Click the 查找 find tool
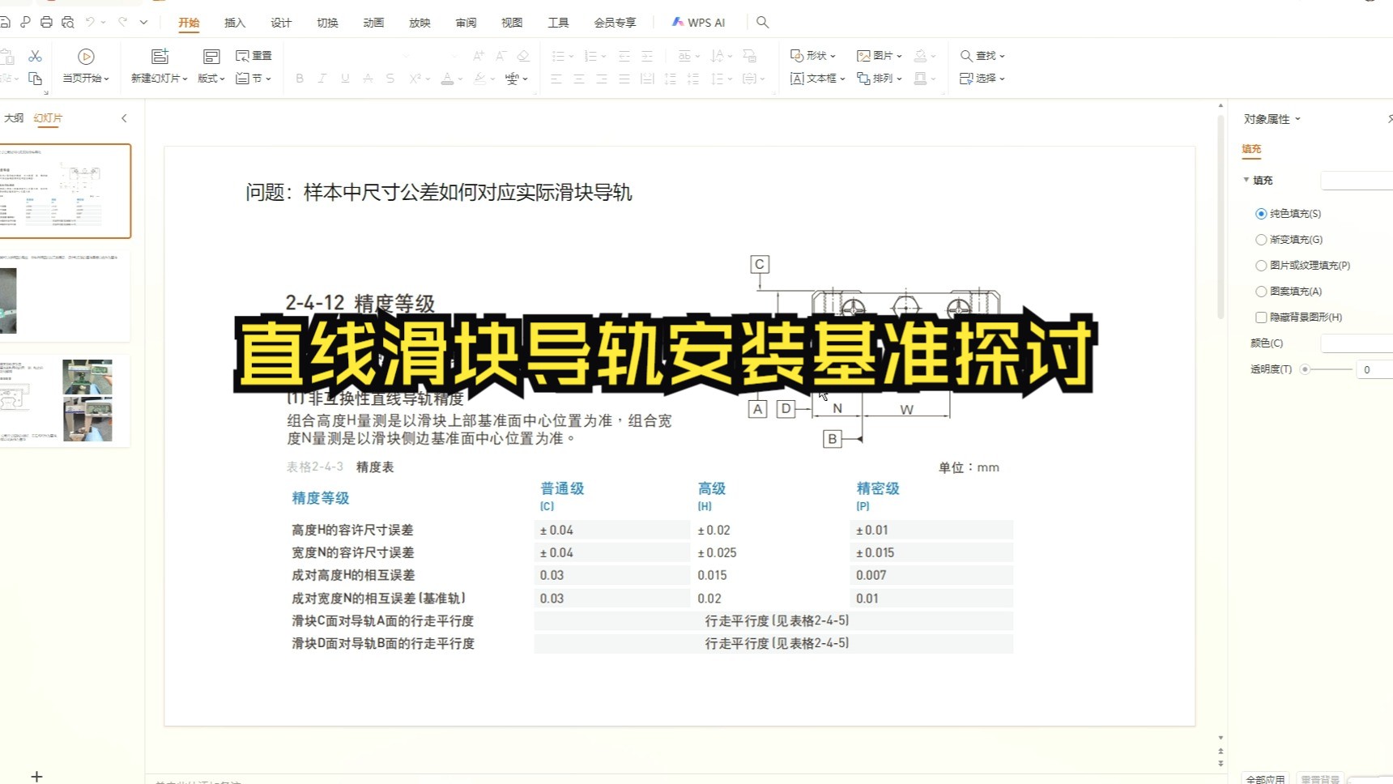This screenshot has height=784, width=1393. (982, 55)
